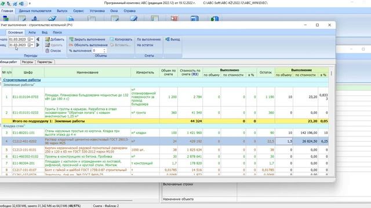Switch to the Акты tab
Viewport: 371px width, 208px height.
(32, 32)
